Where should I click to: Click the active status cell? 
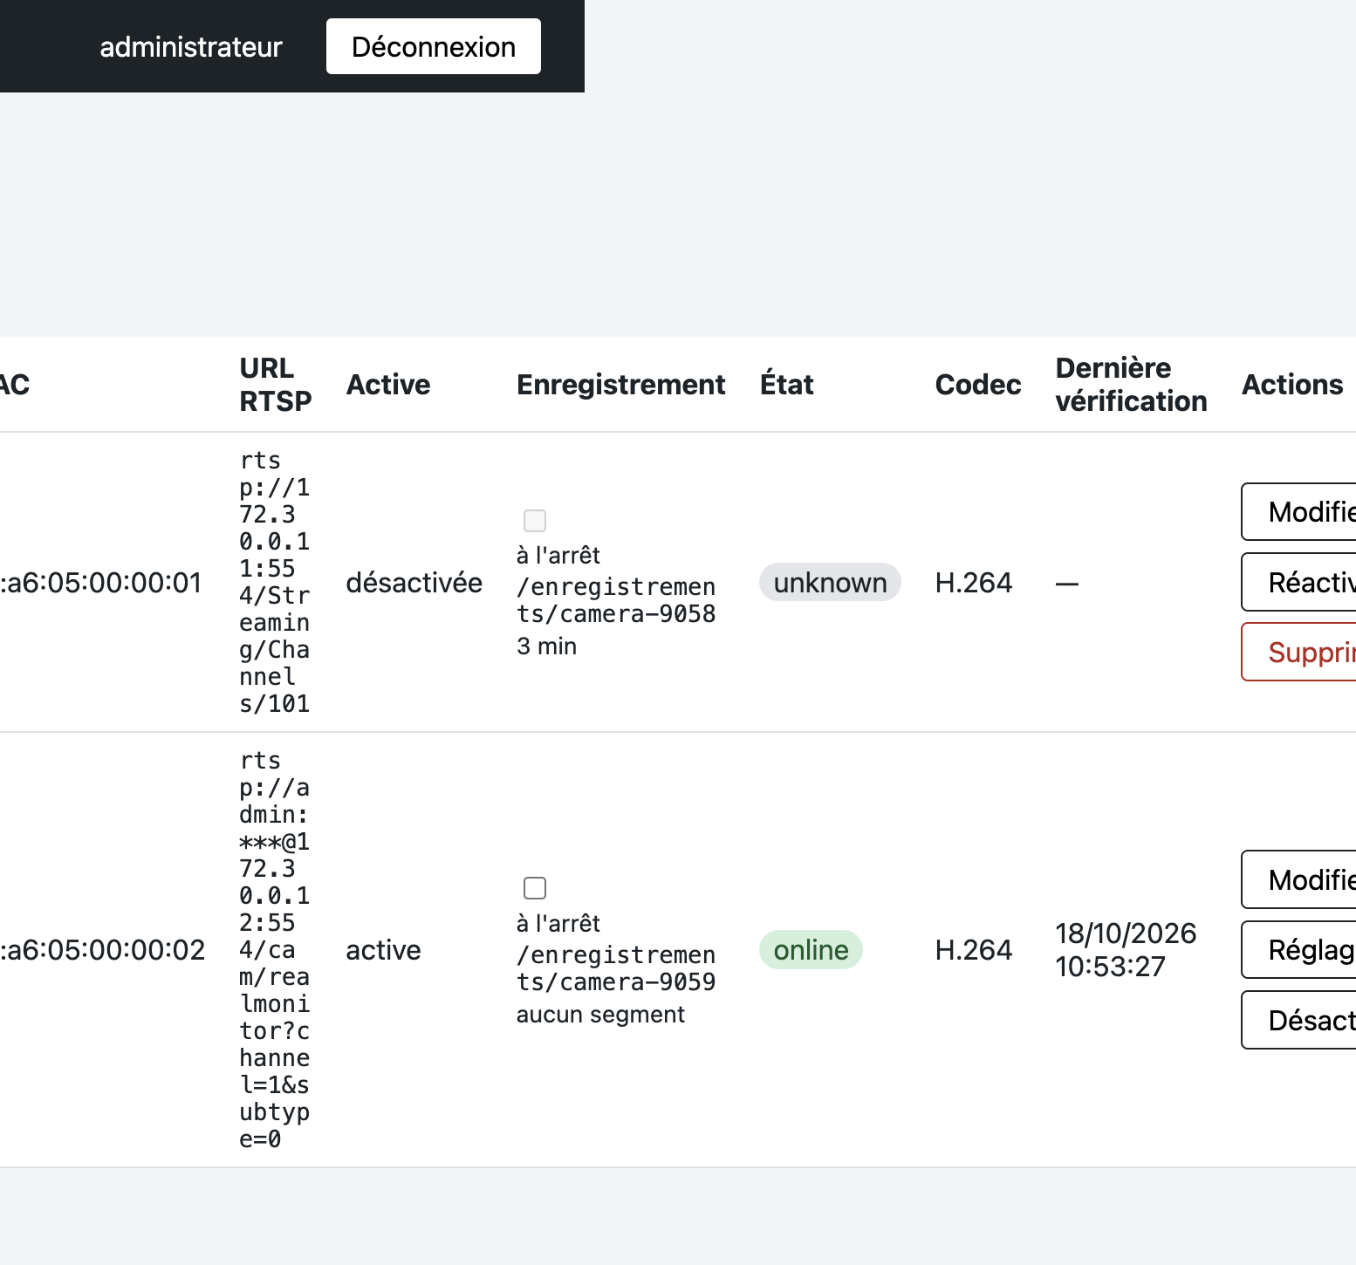[383, 950]
